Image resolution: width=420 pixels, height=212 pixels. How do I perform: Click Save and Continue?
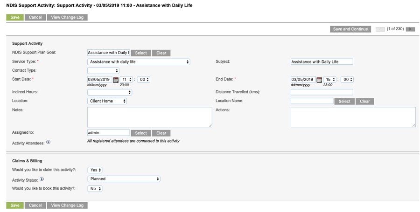point(350,29)
